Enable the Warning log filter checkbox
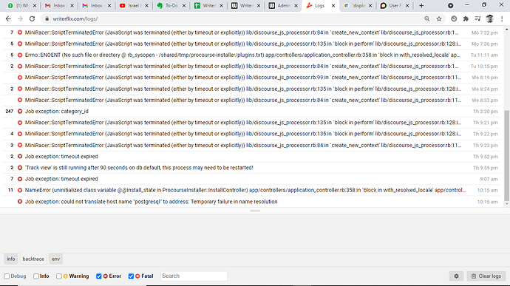 [59, 276]
